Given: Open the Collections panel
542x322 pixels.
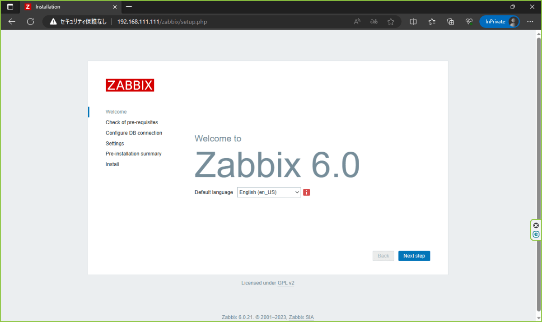Looking at the screenshot, I should (450, 21).
